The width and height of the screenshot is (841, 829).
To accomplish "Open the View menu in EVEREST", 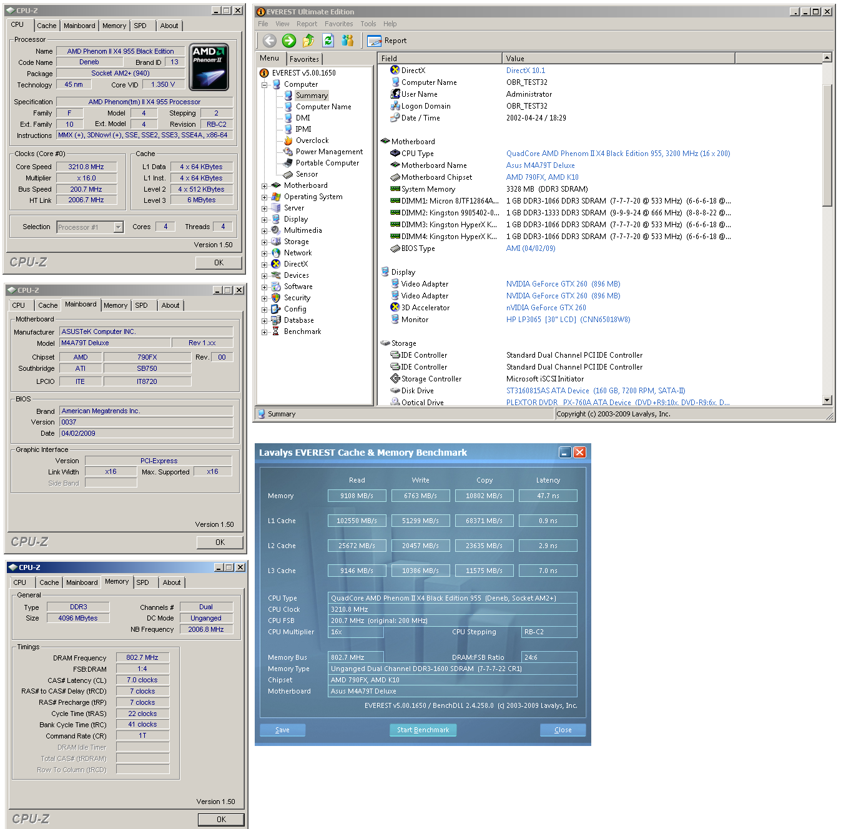I will tap(282, 24).
